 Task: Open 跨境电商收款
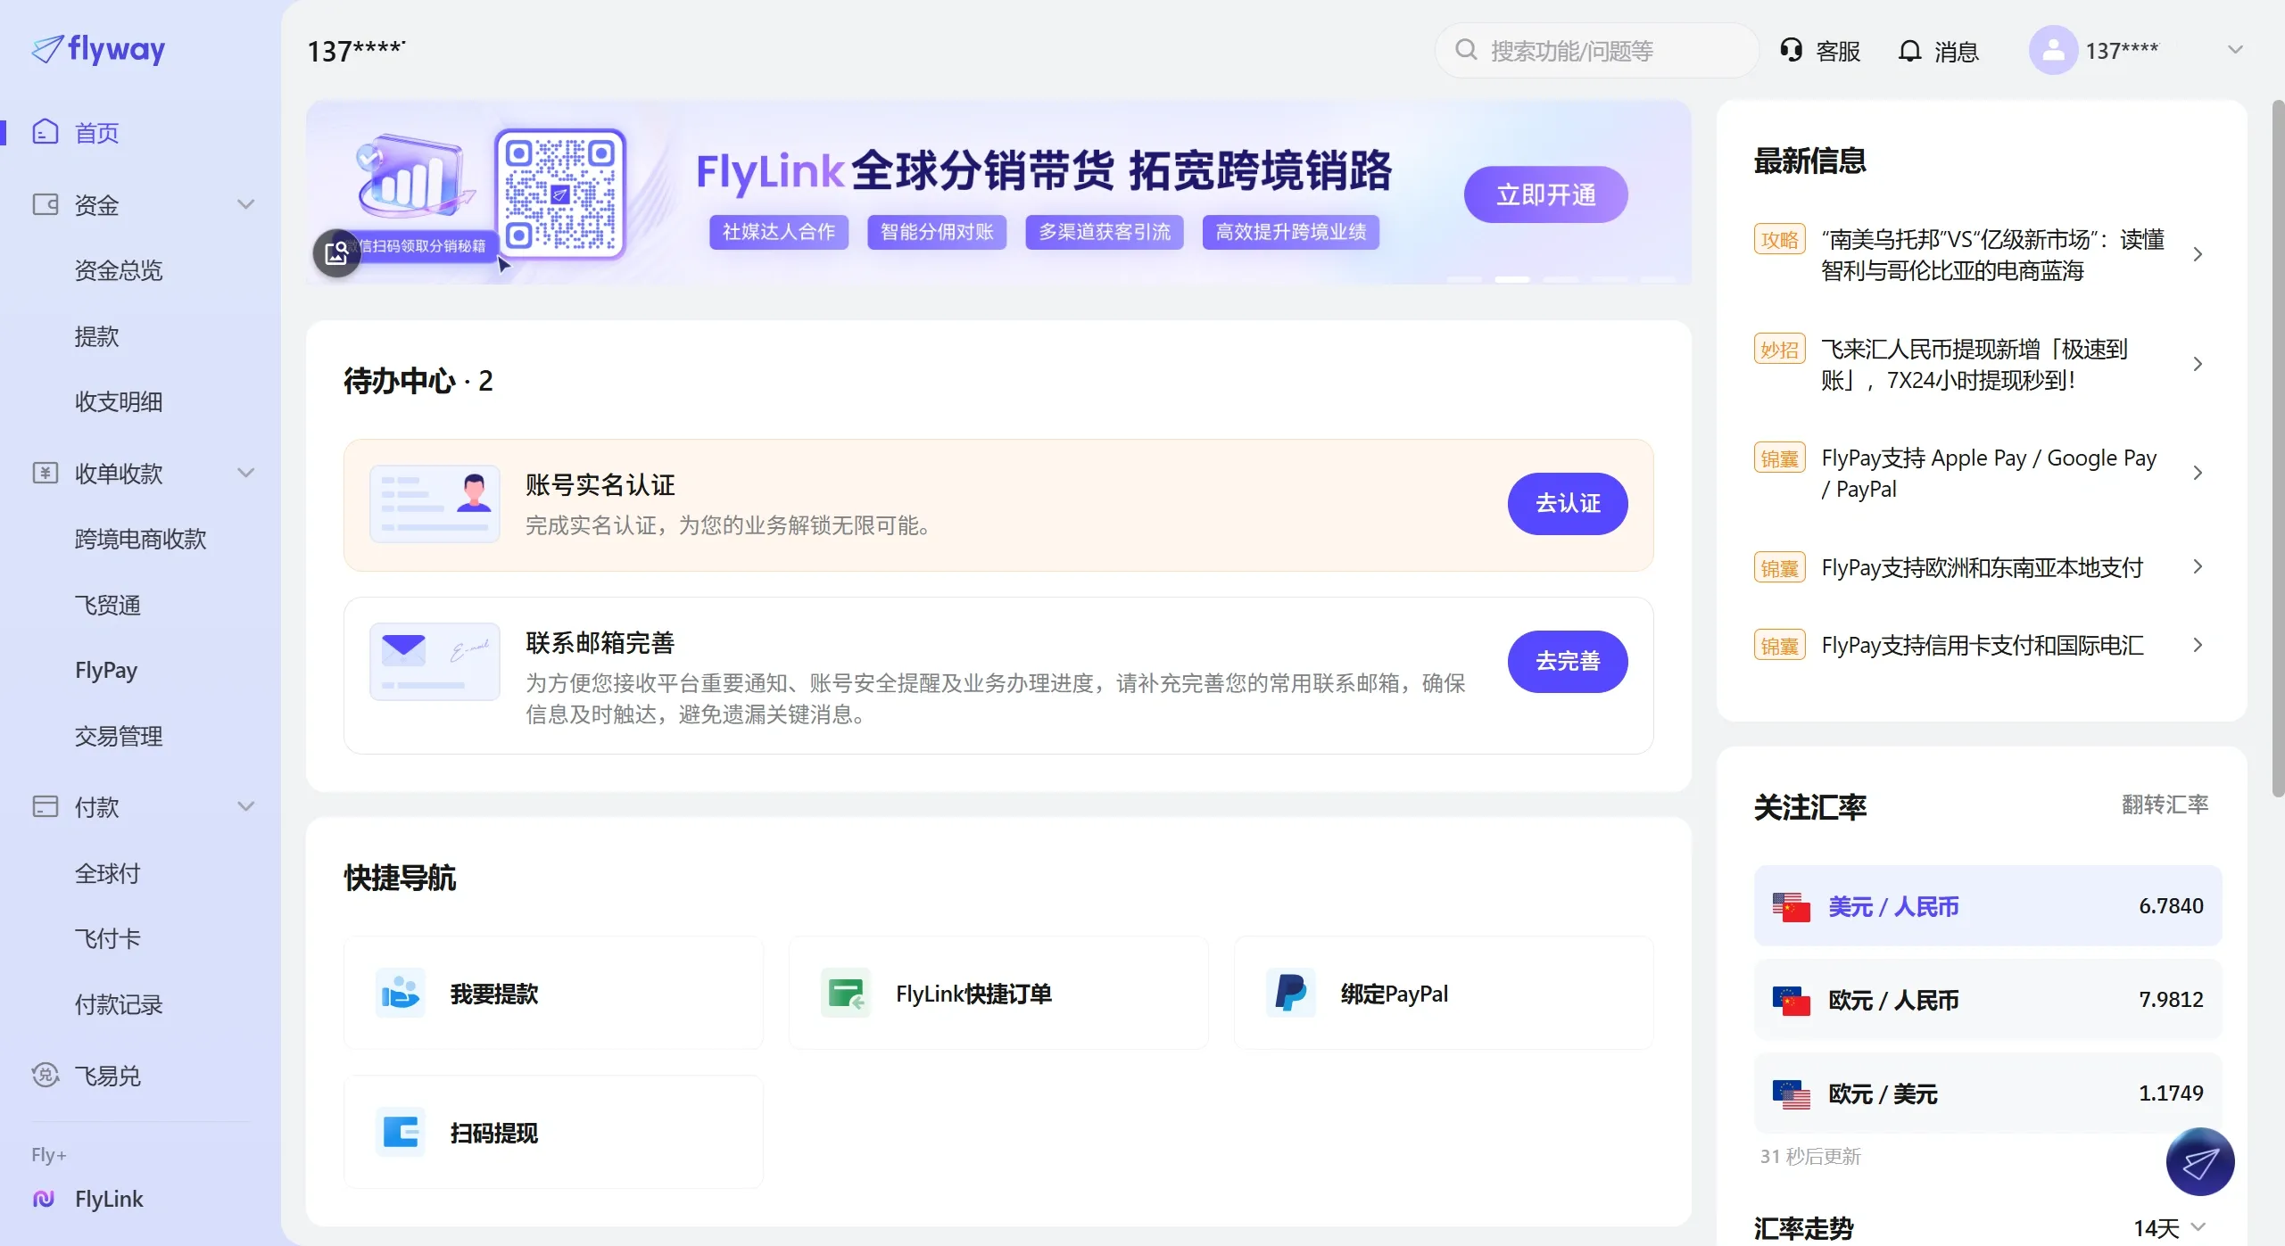pos(141,539)
